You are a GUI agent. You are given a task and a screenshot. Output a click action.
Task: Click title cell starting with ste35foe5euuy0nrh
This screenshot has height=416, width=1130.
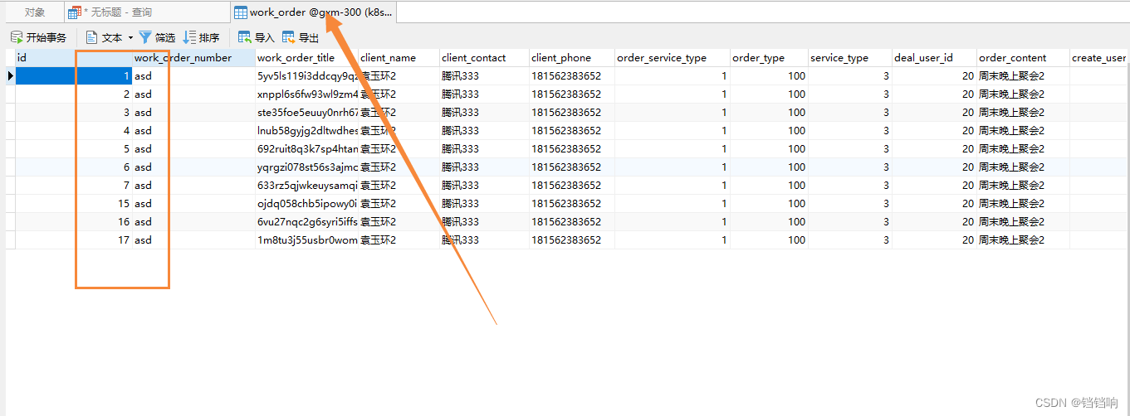click(x=307, y=112)
